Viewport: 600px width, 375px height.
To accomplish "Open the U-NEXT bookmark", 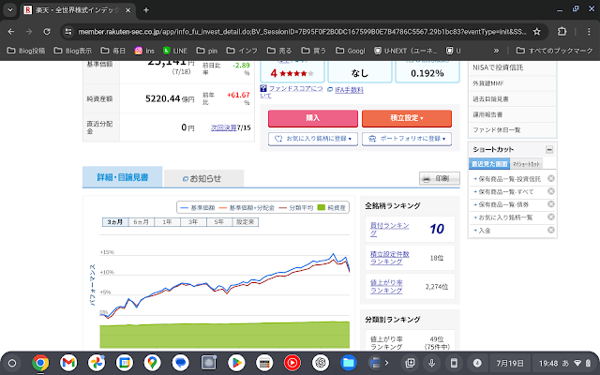I will tap(406, 51).
